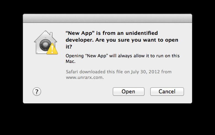Click the Gatekeeper house icon
The image size is (215, 135).
coord(46,42)
